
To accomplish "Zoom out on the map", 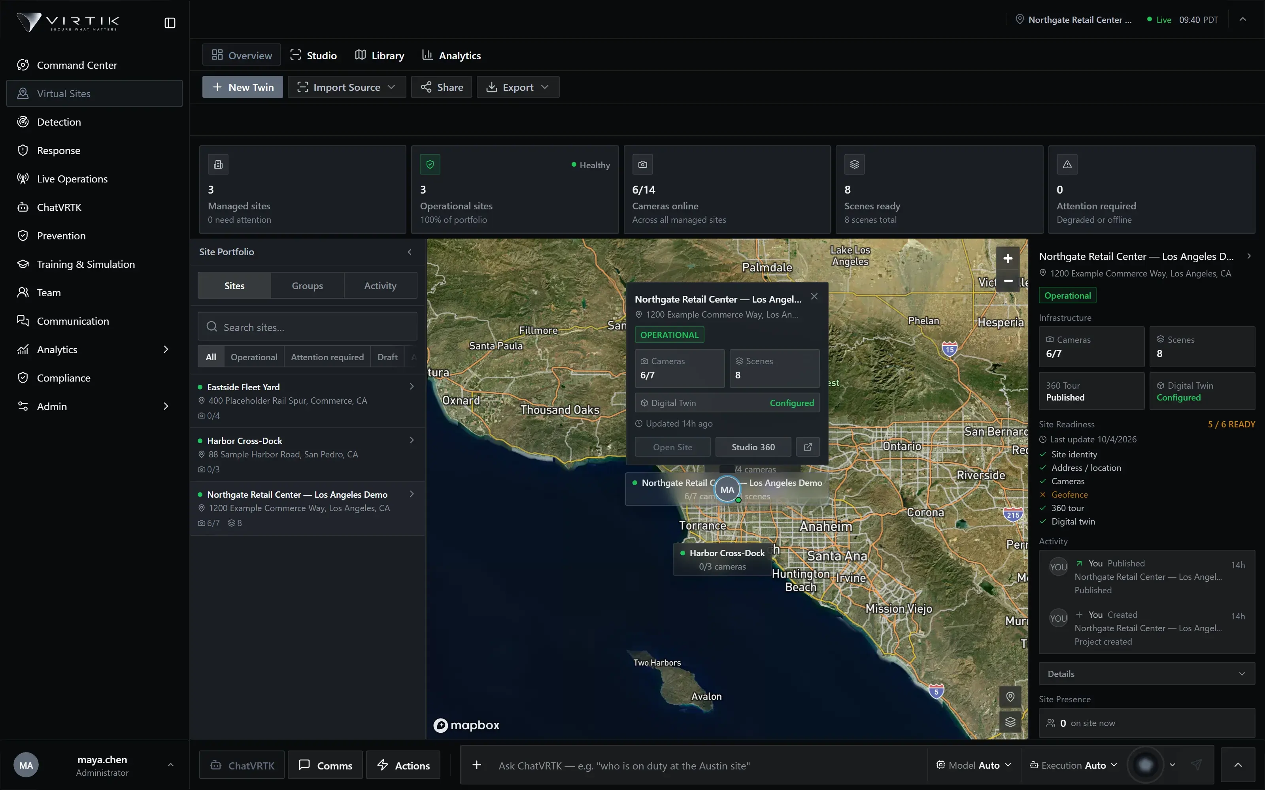I will pyautogui.click(x=1008, y=281).
